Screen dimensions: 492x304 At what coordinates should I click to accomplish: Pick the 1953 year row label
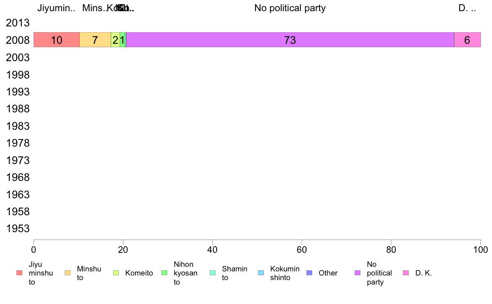coord(17,228)
